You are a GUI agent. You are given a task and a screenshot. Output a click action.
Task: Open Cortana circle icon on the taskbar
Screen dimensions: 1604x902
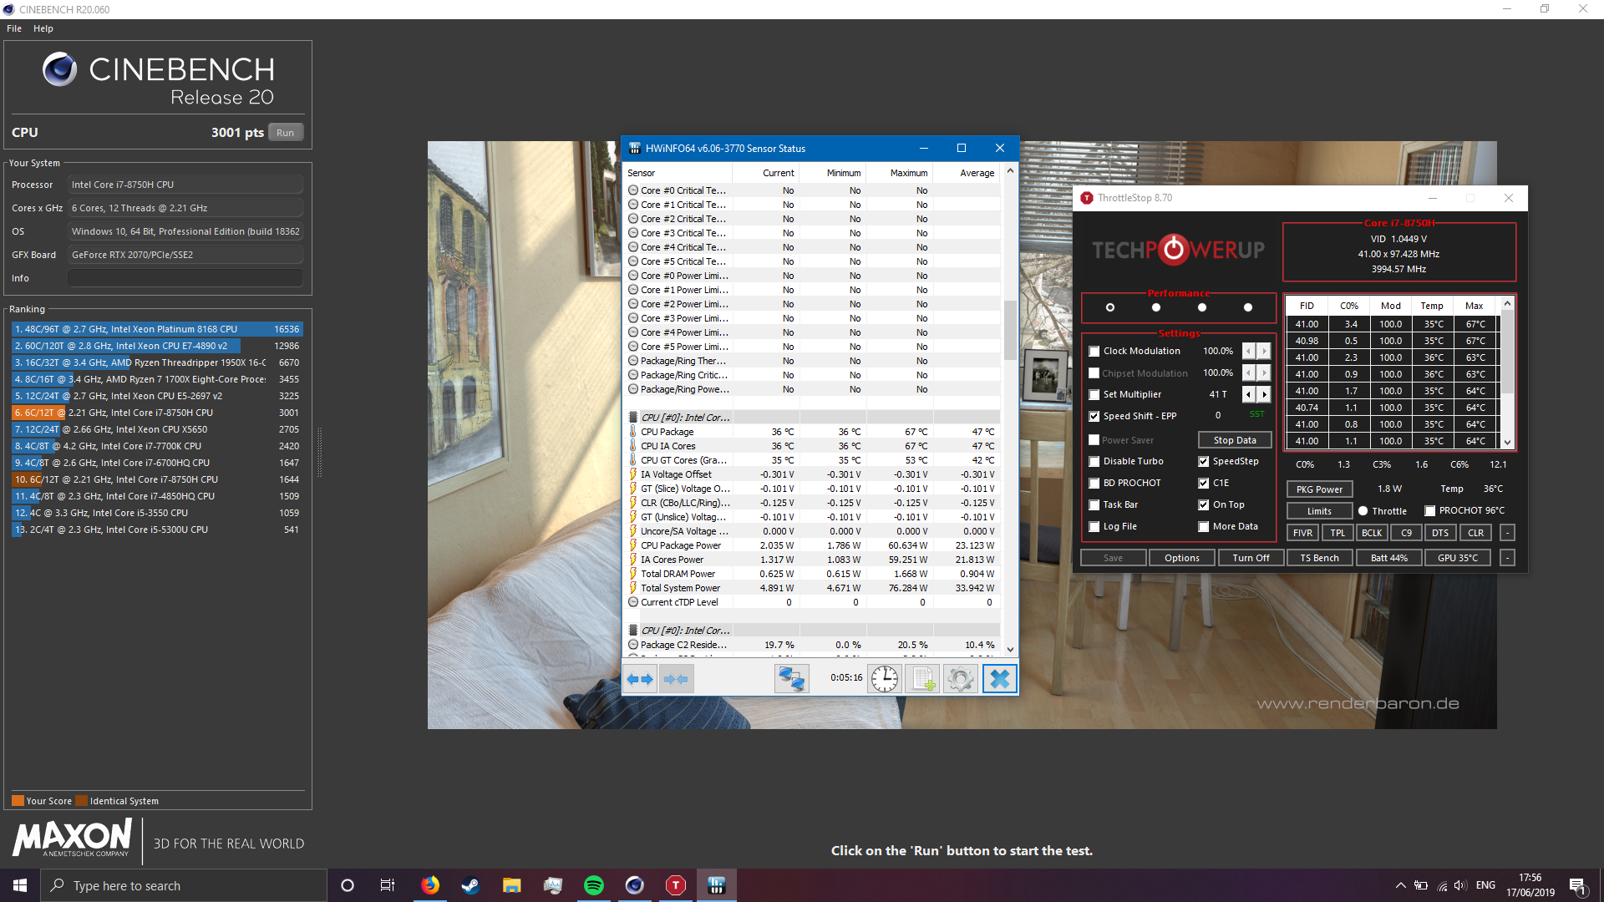(348, 885)
